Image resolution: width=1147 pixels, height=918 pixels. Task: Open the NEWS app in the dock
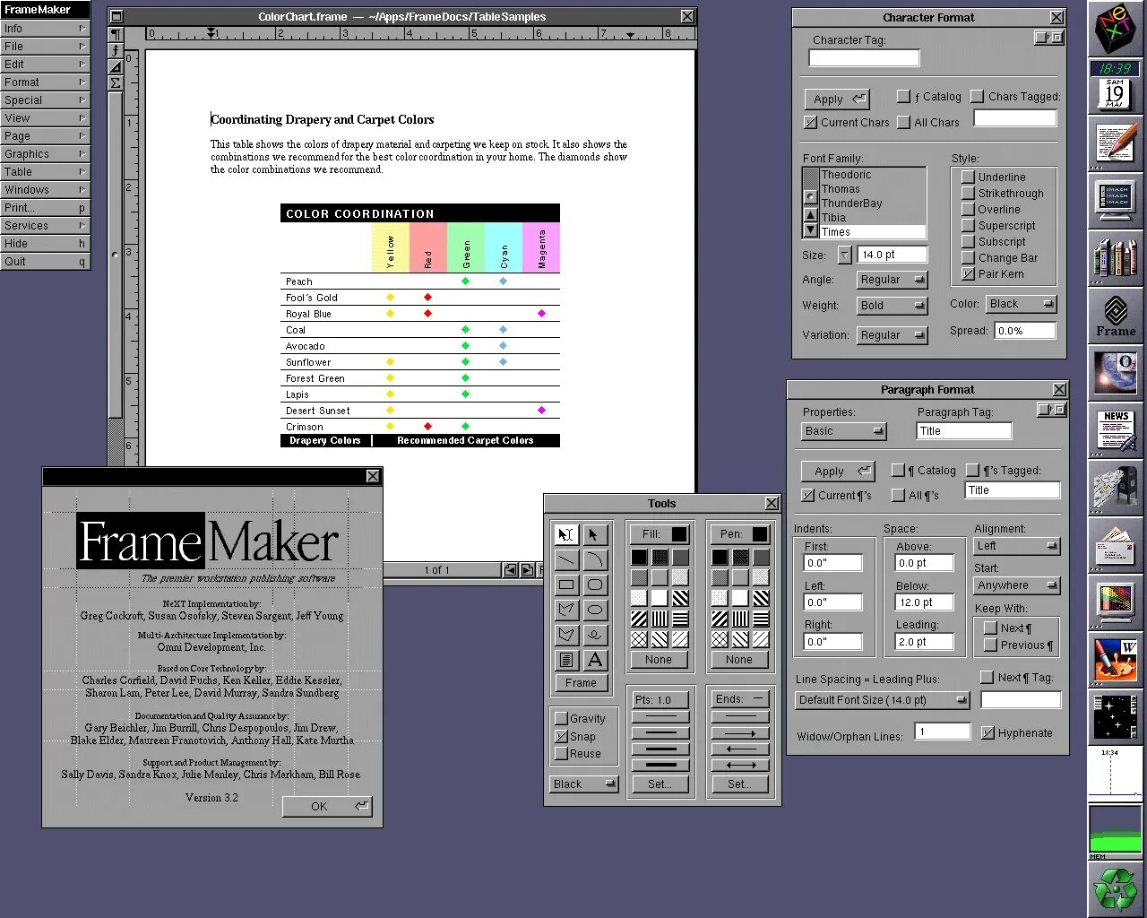[1116, 432]
